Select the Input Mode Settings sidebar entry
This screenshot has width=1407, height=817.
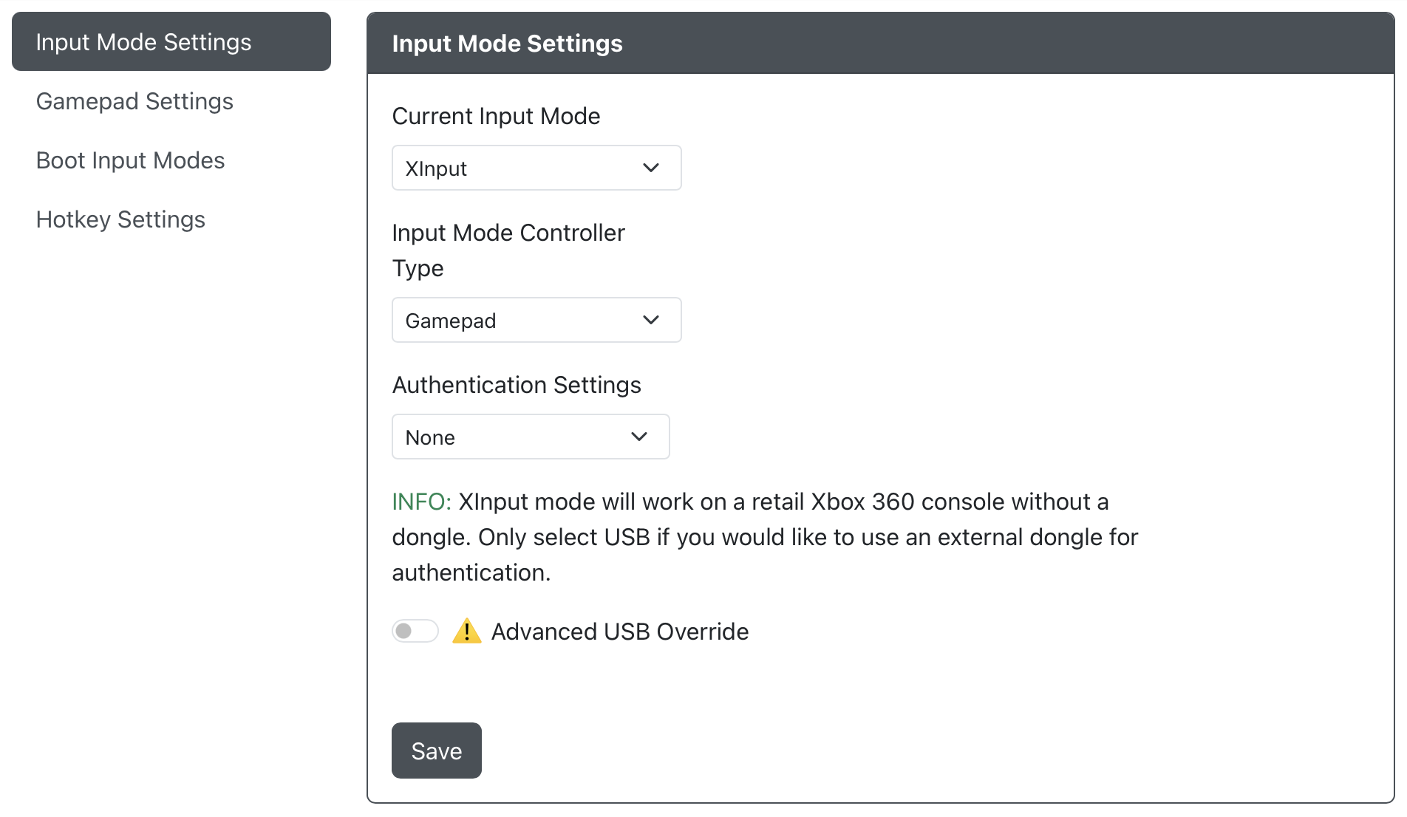pyautogui.click(x=144, y=41)
